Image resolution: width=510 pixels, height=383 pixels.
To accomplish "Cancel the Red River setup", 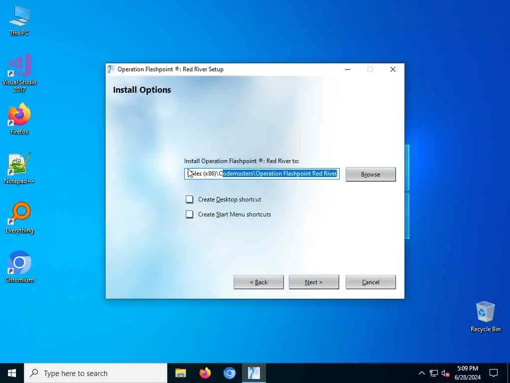I will pyautogui.click(x=371, y=282).
